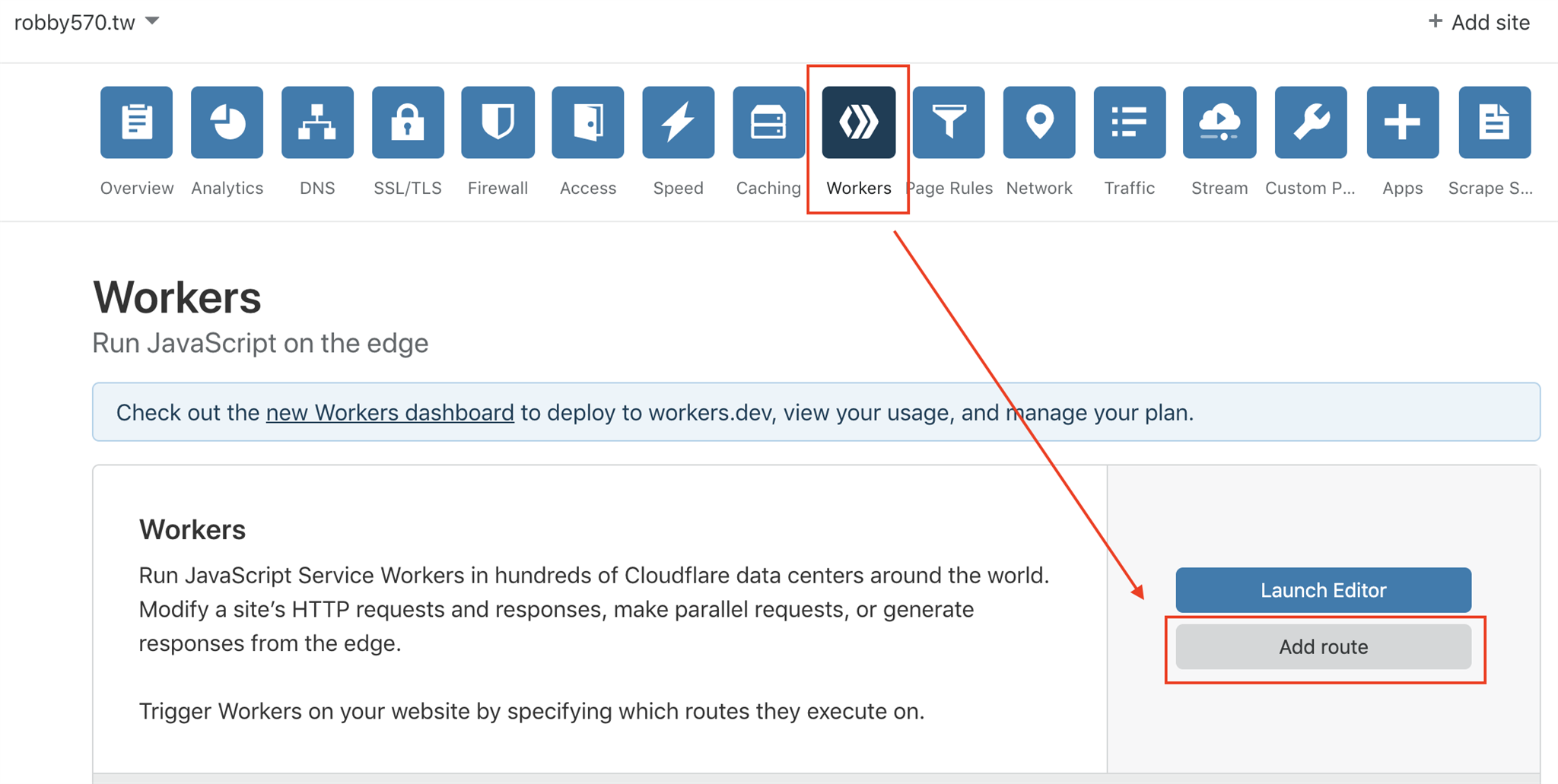
Task: Click the Speed label in the navigation
Action: coord(679,188)
